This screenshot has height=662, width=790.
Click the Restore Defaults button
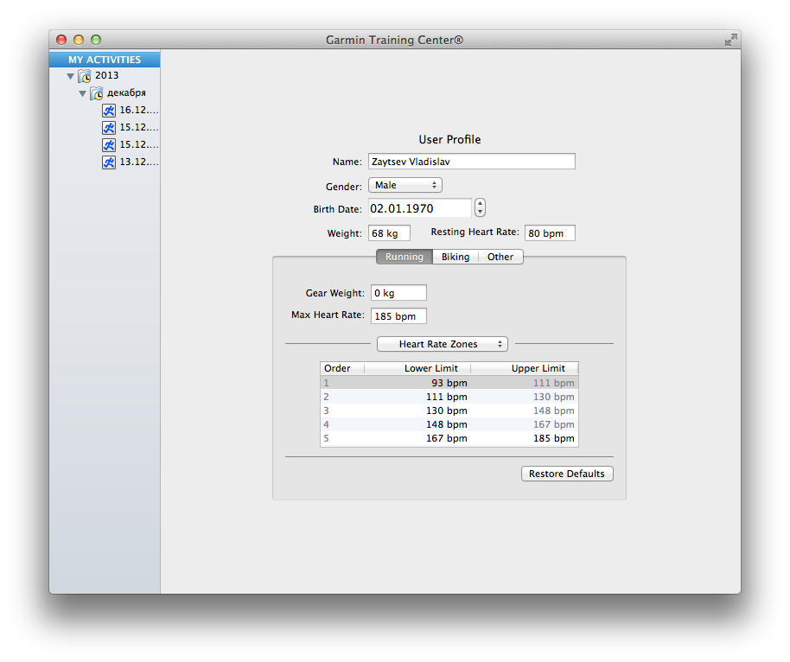coord(567,474)
